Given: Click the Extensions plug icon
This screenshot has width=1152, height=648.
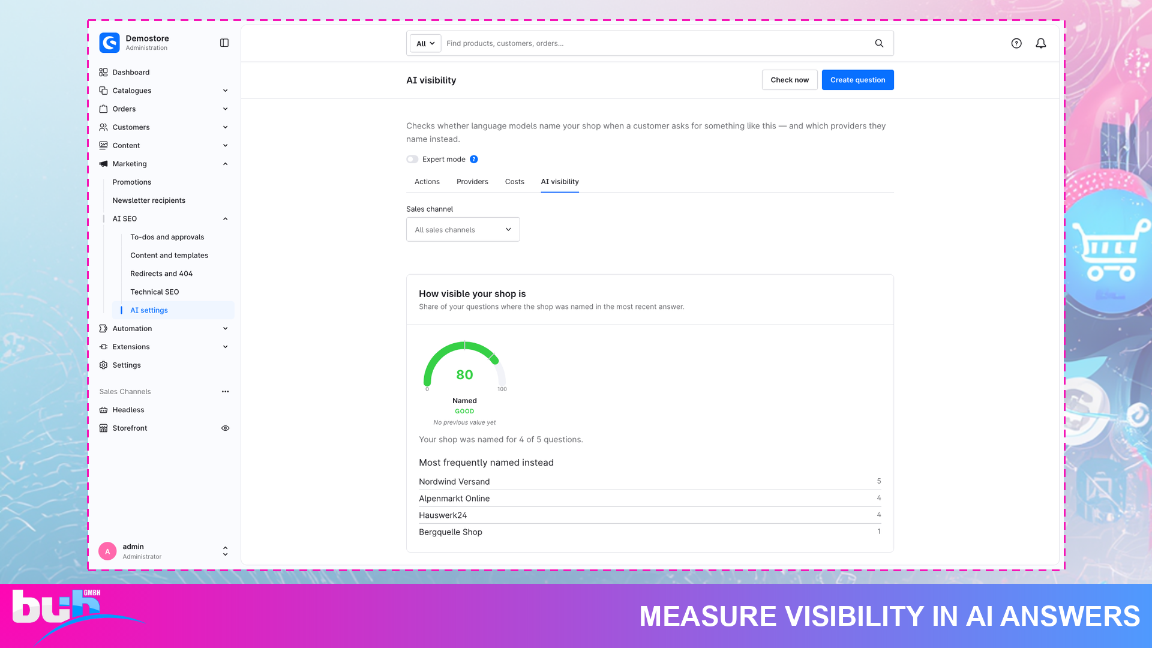Looking at the screenshot, I should 103,347.
